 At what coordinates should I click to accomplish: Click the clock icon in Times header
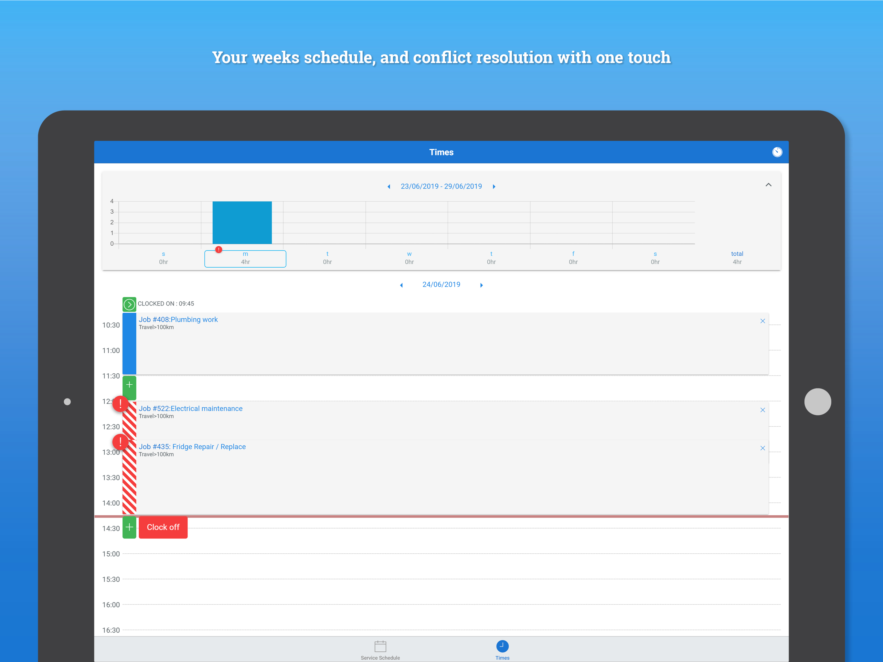(777, 152)
